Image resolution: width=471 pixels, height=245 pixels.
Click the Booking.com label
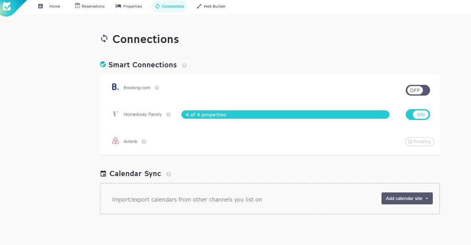click(137, 88)
